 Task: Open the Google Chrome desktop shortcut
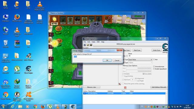(5, 96)
